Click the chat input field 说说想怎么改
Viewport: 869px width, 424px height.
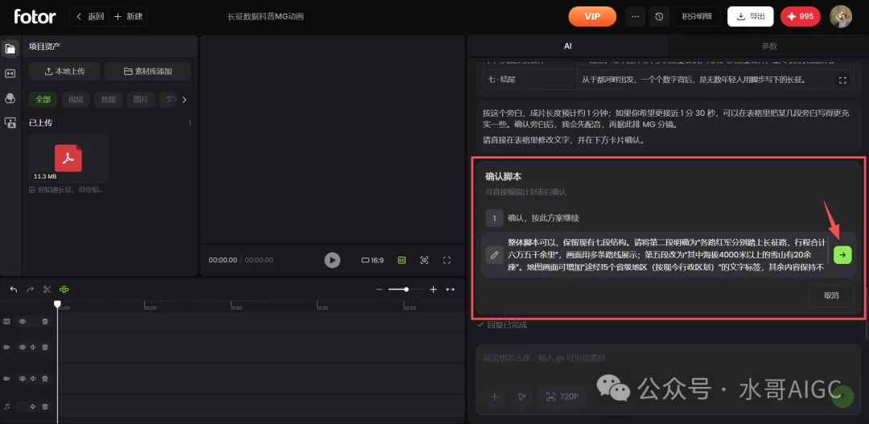(x=669, y=359)
